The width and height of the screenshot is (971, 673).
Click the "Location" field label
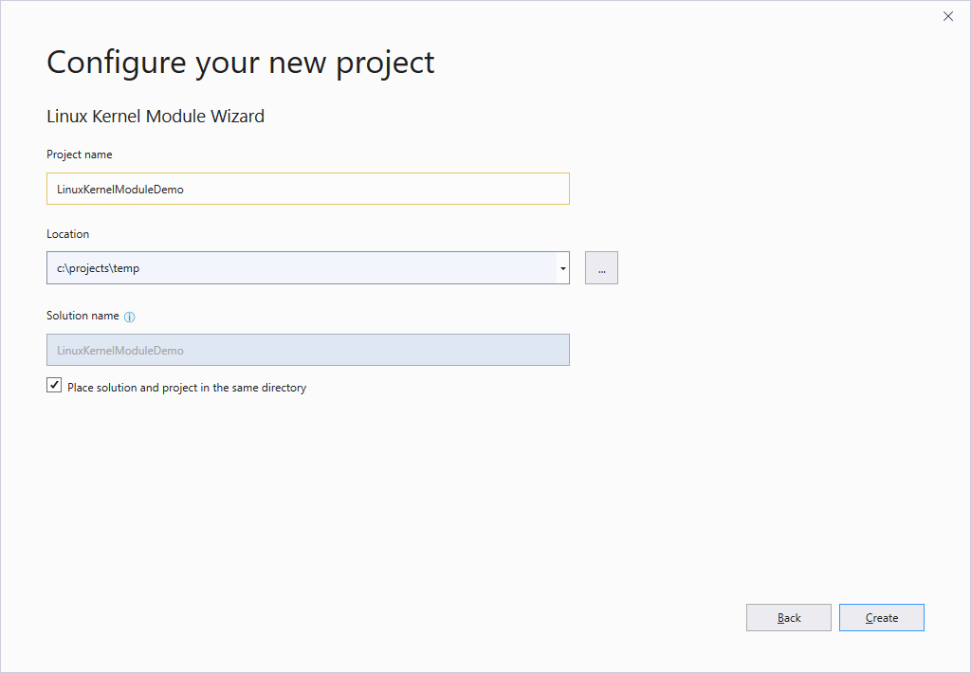pyautogui.click(x=67, y=234)
